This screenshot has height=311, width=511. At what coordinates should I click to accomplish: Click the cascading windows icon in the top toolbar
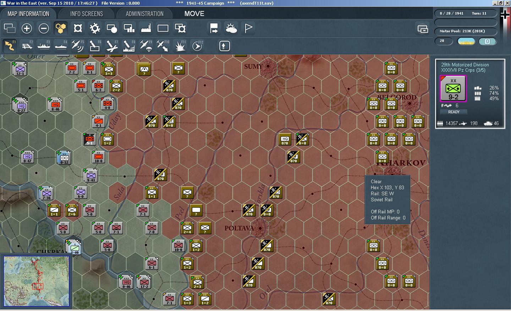coord(10,28)
